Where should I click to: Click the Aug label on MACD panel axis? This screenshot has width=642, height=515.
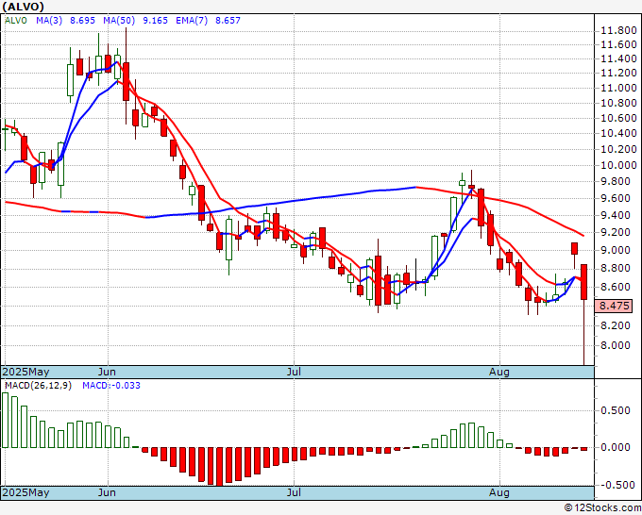(499, 492)
